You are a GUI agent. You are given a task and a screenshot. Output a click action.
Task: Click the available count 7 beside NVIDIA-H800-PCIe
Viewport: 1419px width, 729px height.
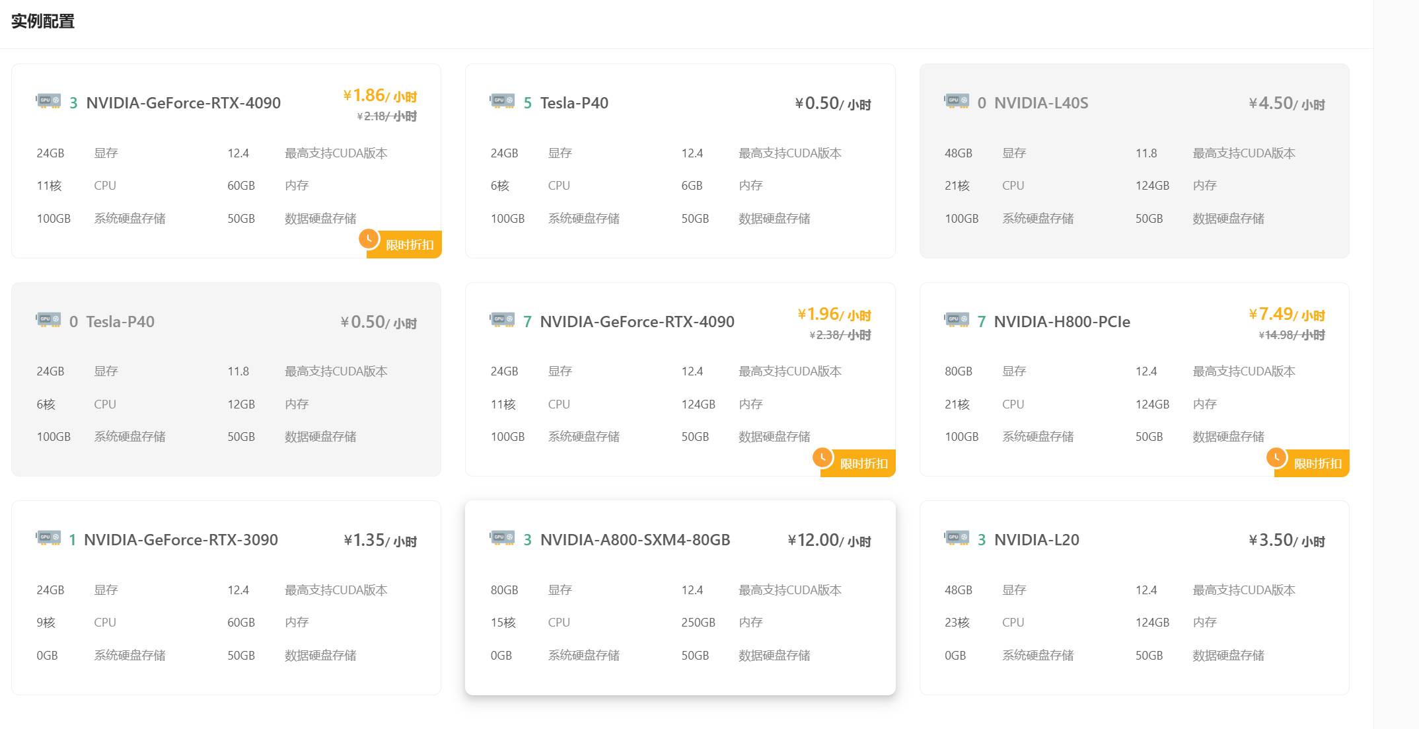[x=981, y=322]
